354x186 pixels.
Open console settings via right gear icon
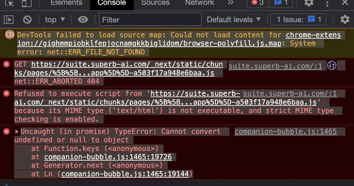pos(345,20)
